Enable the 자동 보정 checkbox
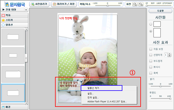 (151, 49)
